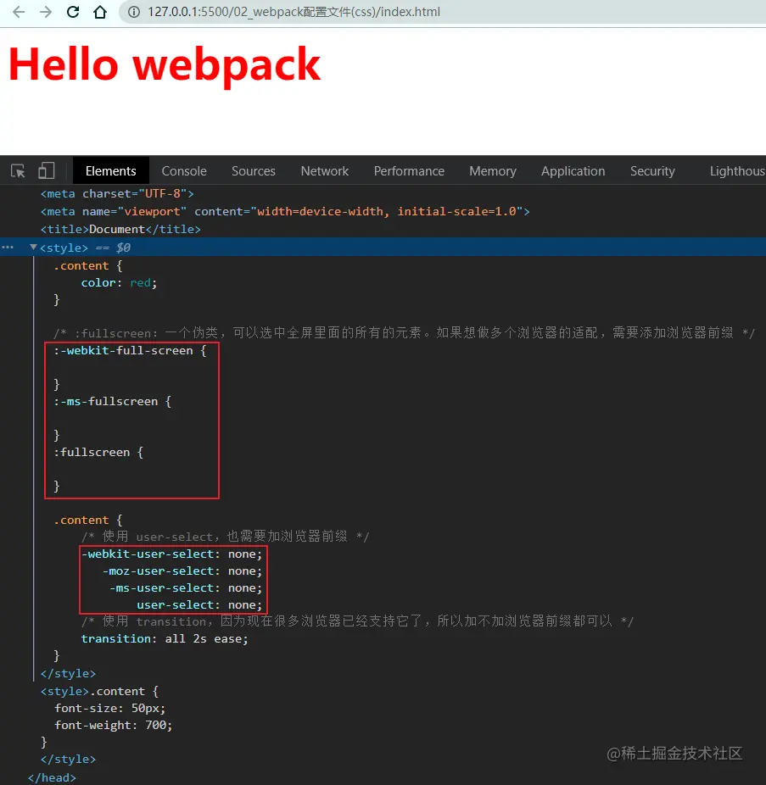Click '-moz-user-select: none;' line

(x=182, y=571)
